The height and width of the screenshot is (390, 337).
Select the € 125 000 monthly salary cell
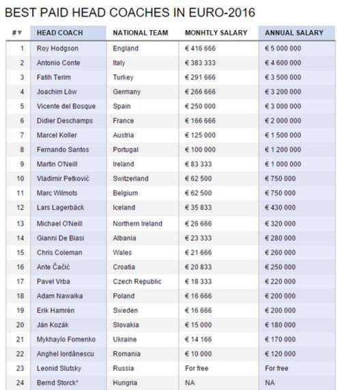point(200,135)
